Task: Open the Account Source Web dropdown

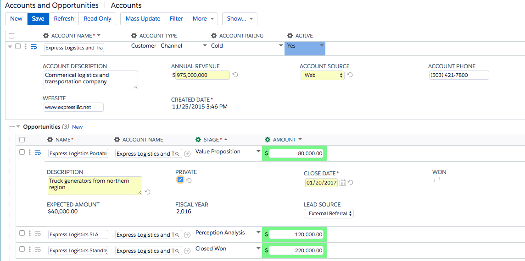Action: 322,75
